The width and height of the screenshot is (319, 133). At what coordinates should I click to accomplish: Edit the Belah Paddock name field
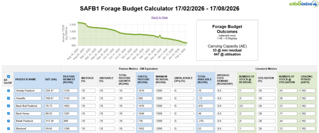coord(28,121)
